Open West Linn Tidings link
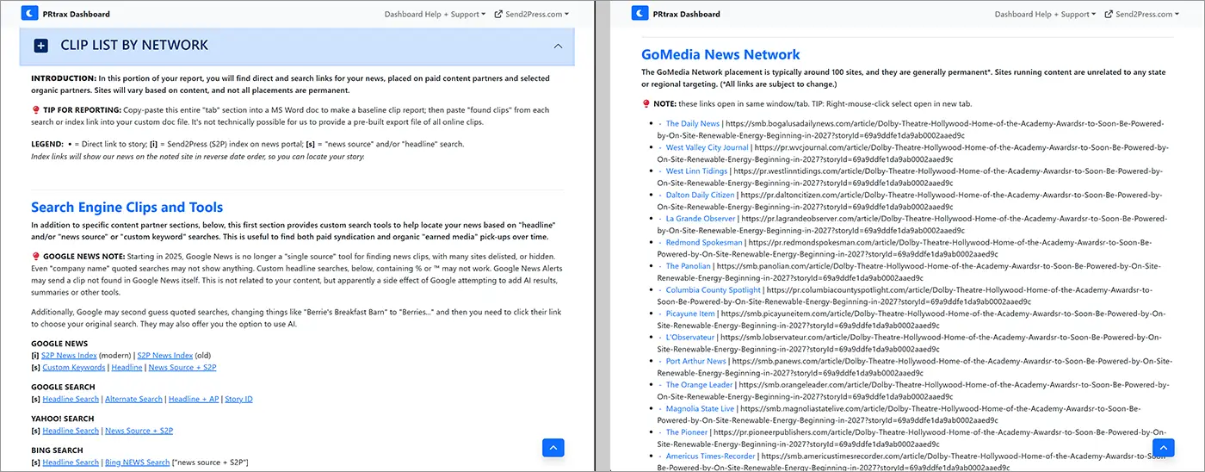Viewport: 1205px width, 472px height. tap(696, 171)
